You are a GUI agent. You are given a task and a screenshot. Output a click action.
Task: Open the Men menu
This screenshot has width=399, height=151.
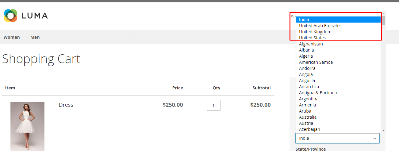[35, 37]
